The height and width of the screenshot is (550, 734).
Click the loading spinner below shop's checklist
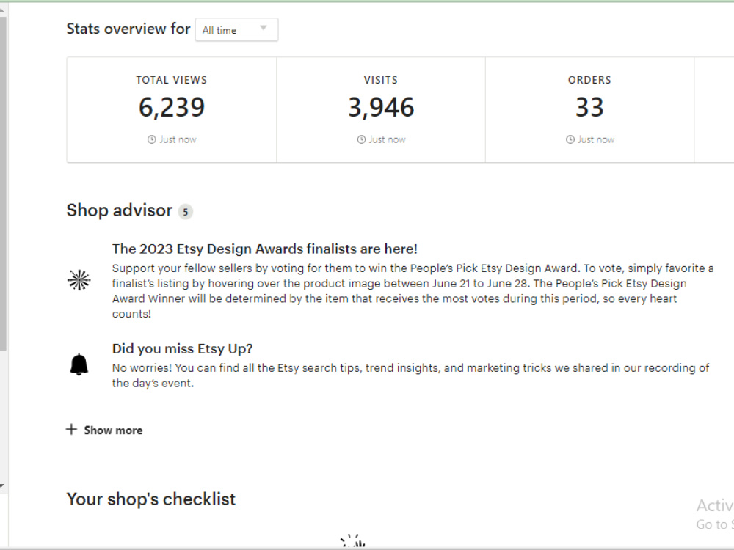[352, 540]
